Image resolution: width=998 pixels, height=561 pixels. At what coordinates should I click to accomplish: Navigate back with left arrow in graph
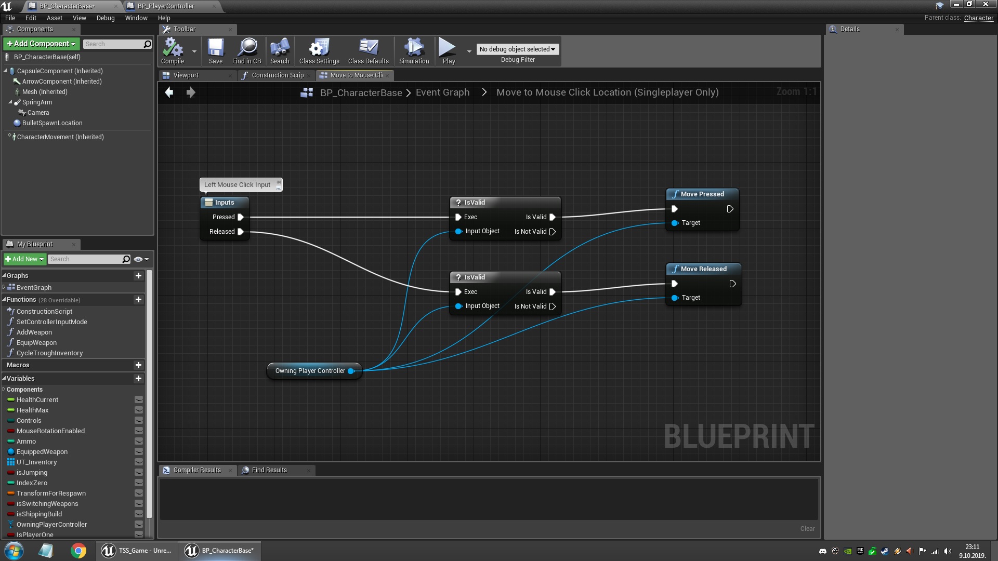point(169,92)
